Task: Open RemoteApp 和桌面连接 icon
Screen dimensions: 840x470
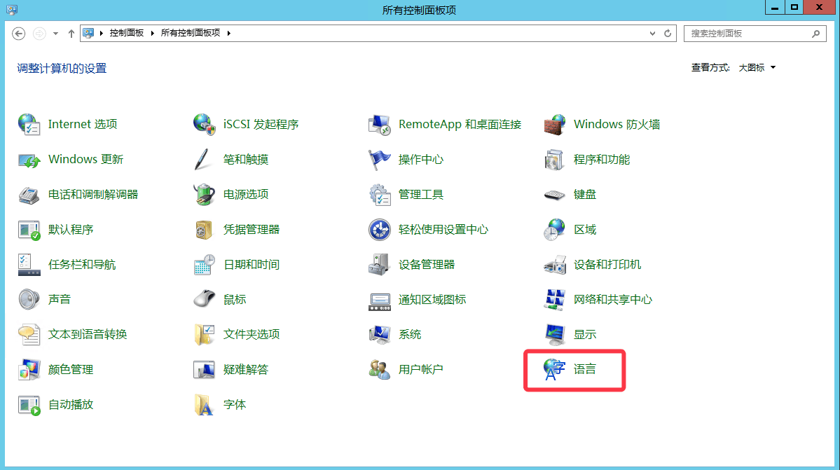Action: tap(379, 124)
